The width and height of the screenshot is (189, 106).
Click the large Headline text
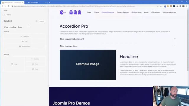tap(129, 57)
